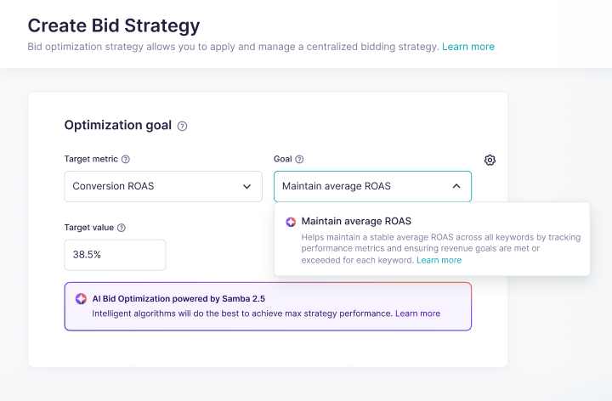Click help icon beside Optimization goal heading
The image size is (612, 401).
coord(182,126)
